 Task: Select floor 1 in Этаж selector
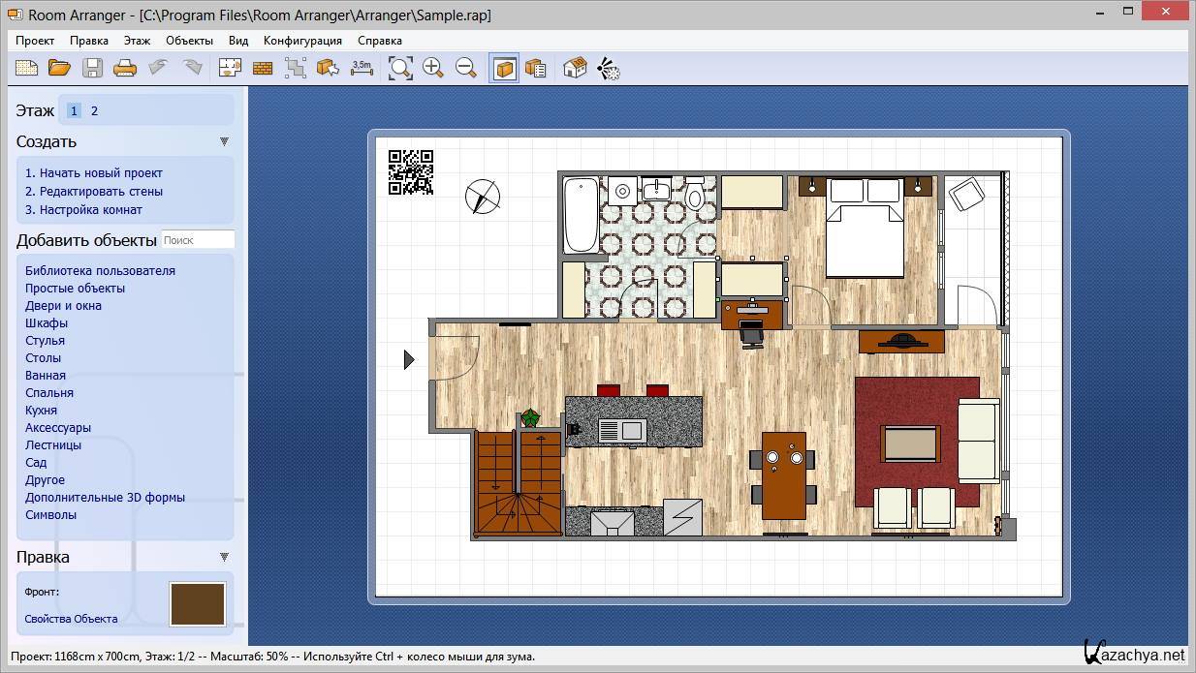(x=74, y=111)
